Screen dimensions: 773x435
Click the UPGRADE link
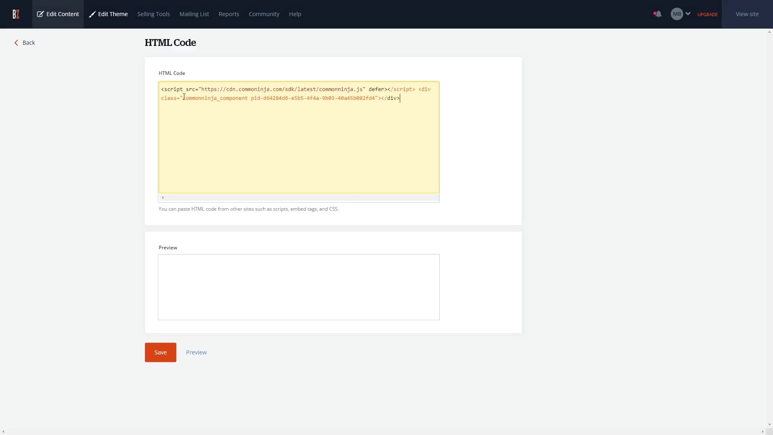click(x=707, y=14)
